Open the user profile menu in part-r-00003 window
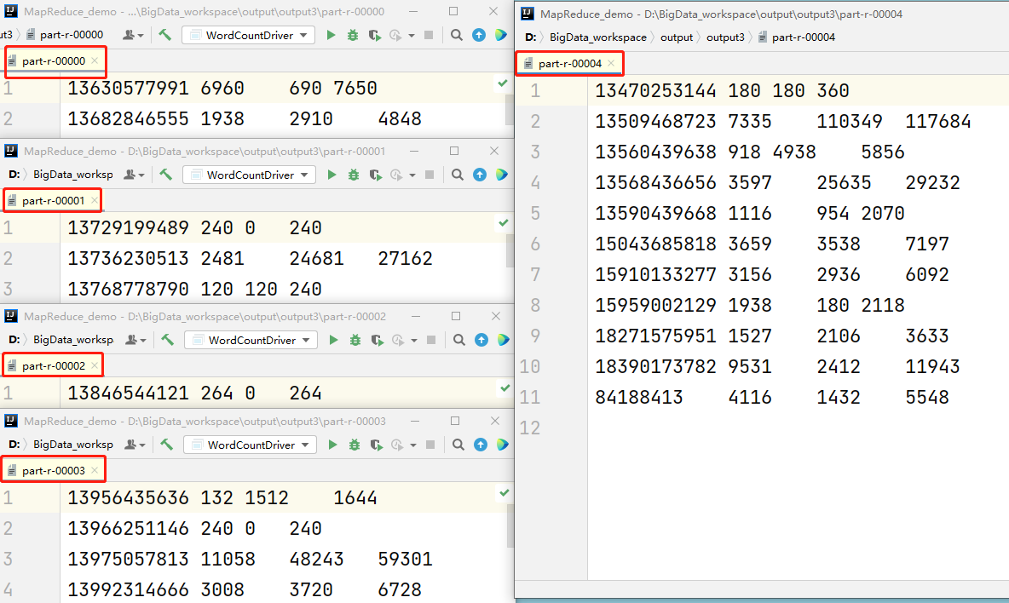1009x603 pixels. pyautogui.click(x=135, y=445)
